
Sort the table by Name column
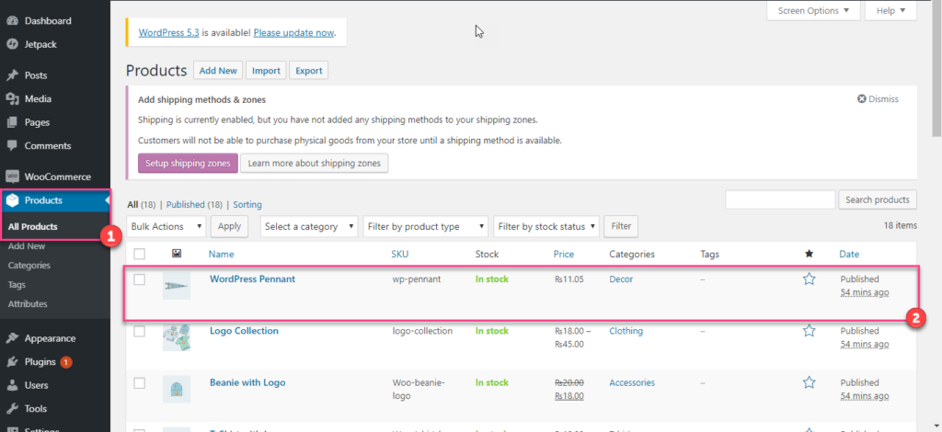(221, 254)
